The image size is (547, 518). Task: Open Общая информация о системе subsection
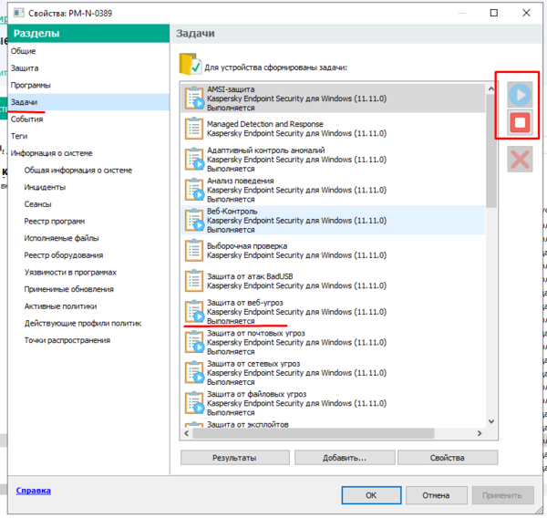click(x=78, y=171)
